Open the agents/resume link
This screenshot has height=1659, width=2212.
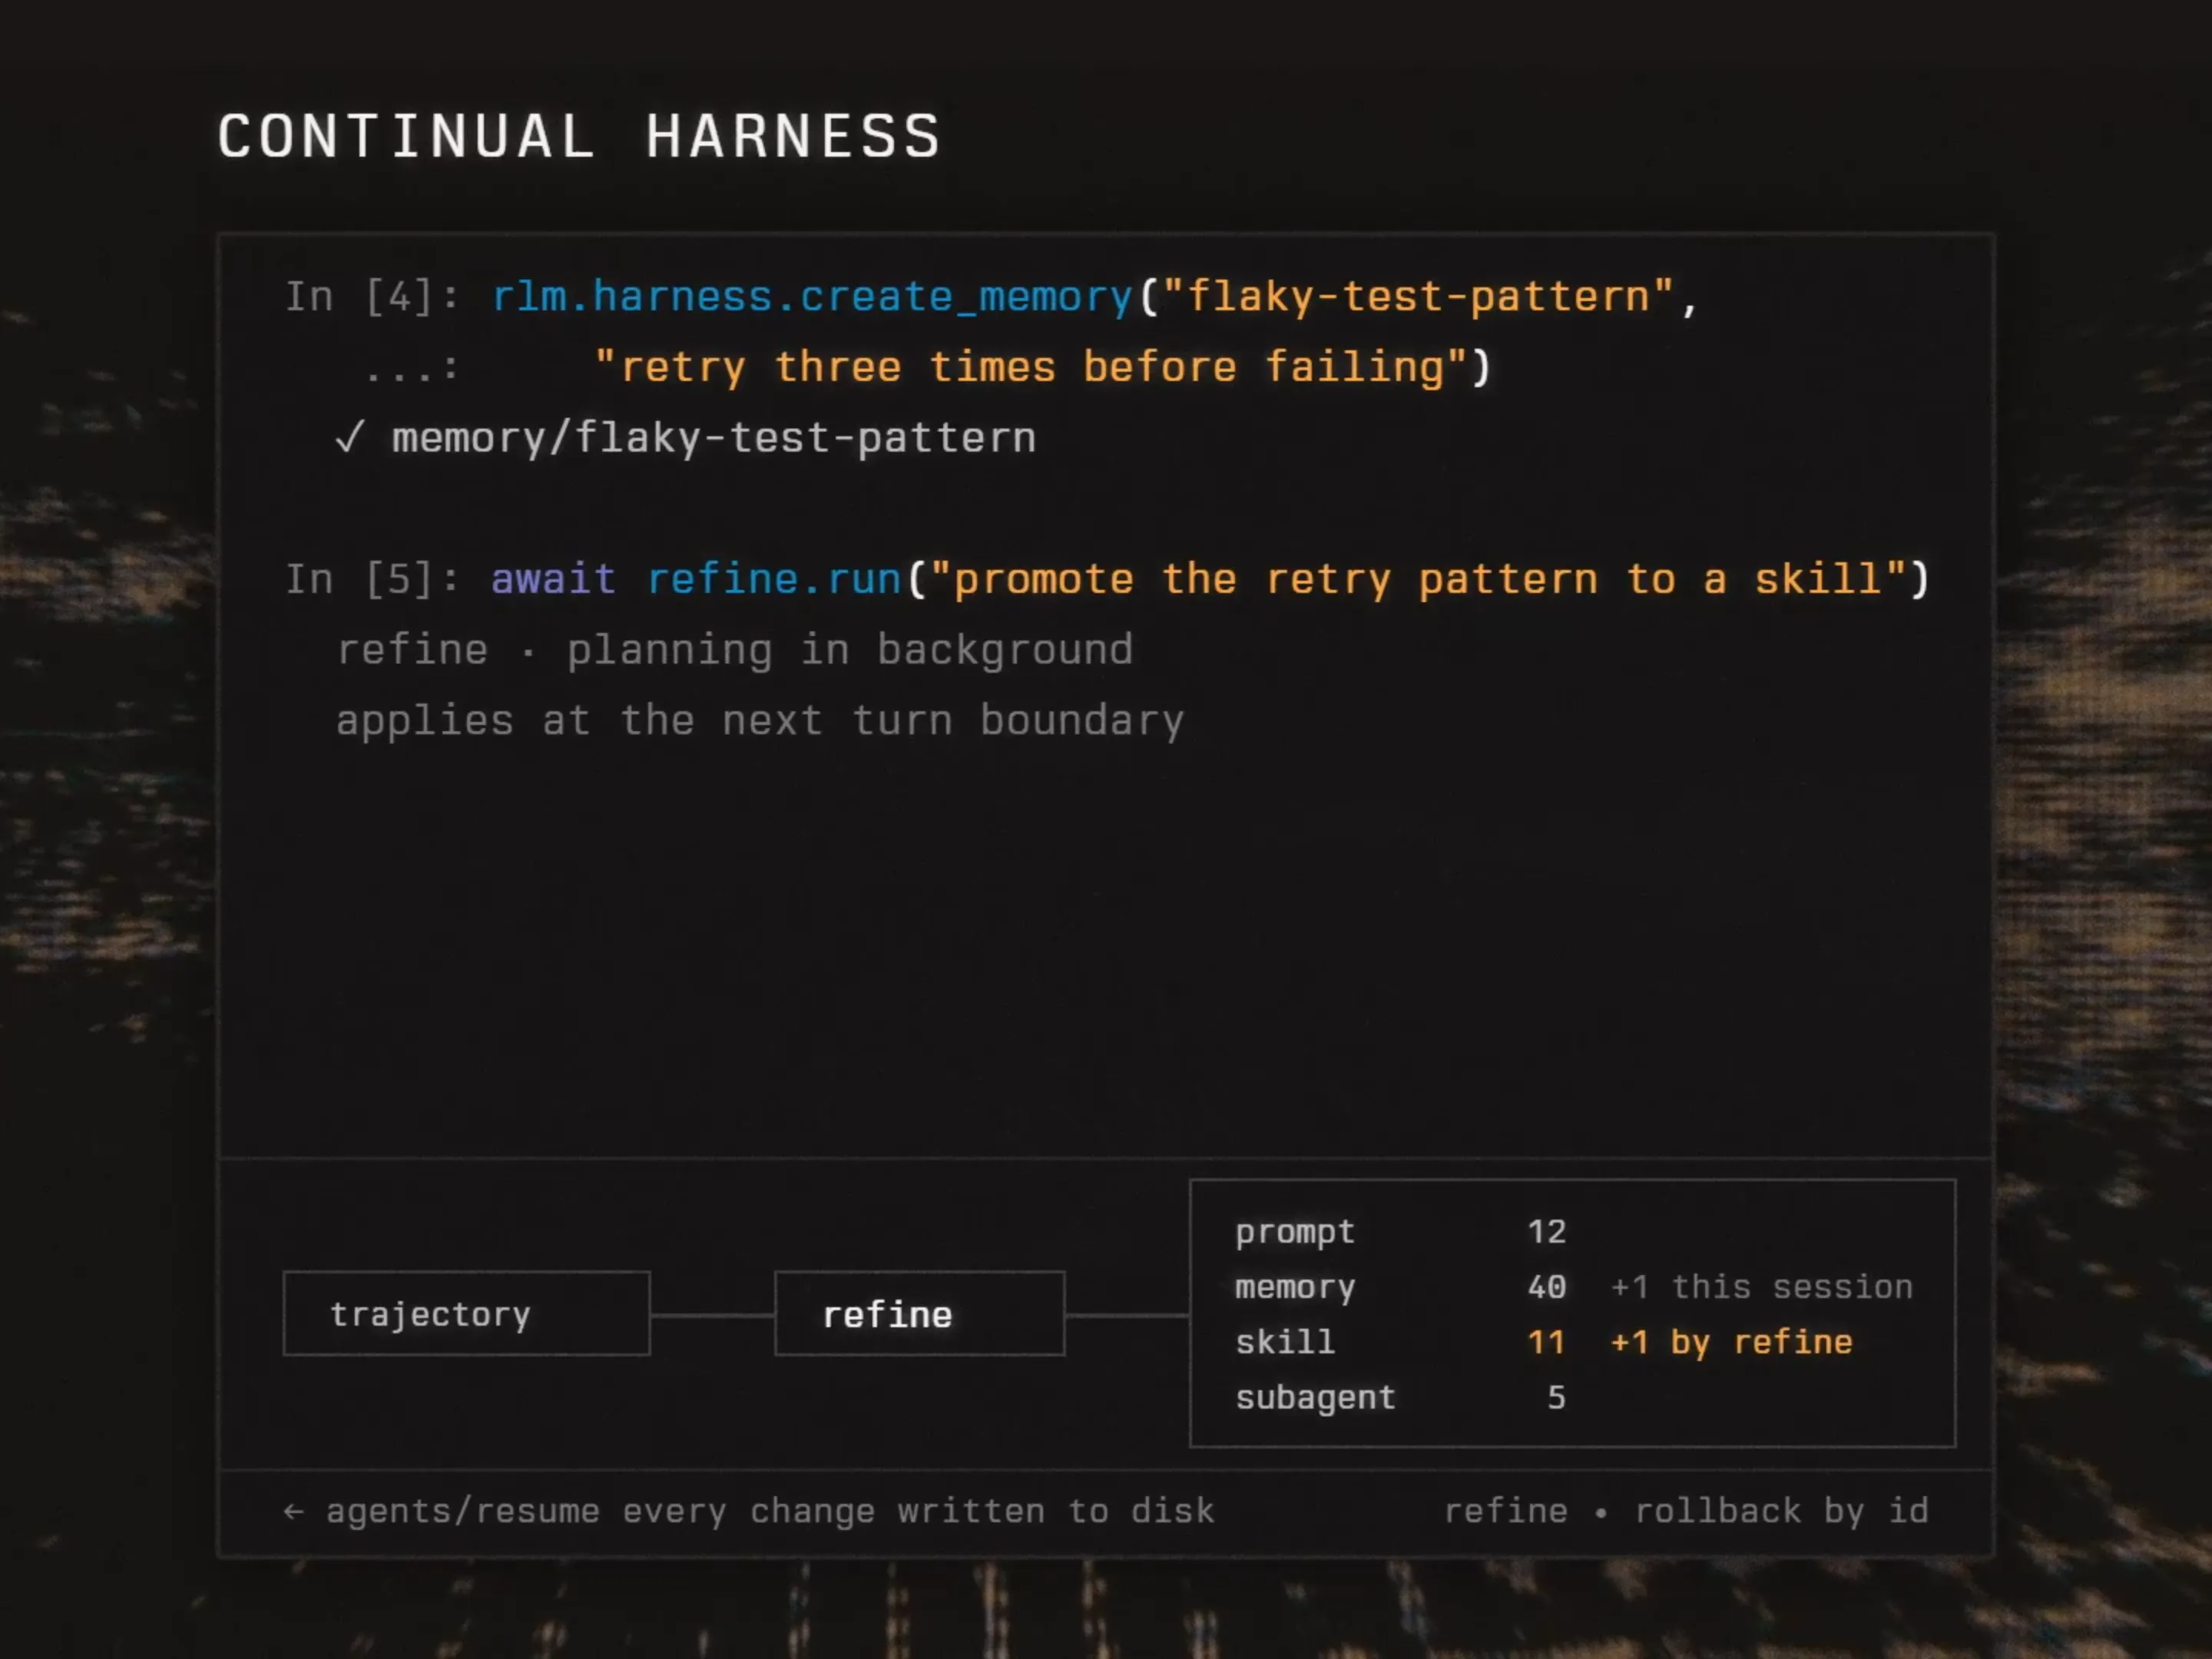(463, 1511)
